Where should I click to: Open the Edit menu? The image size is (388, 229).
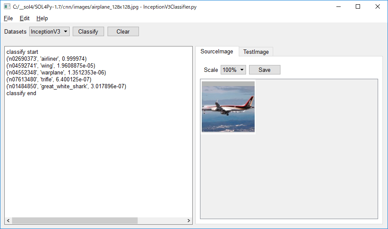pos(25,19)
